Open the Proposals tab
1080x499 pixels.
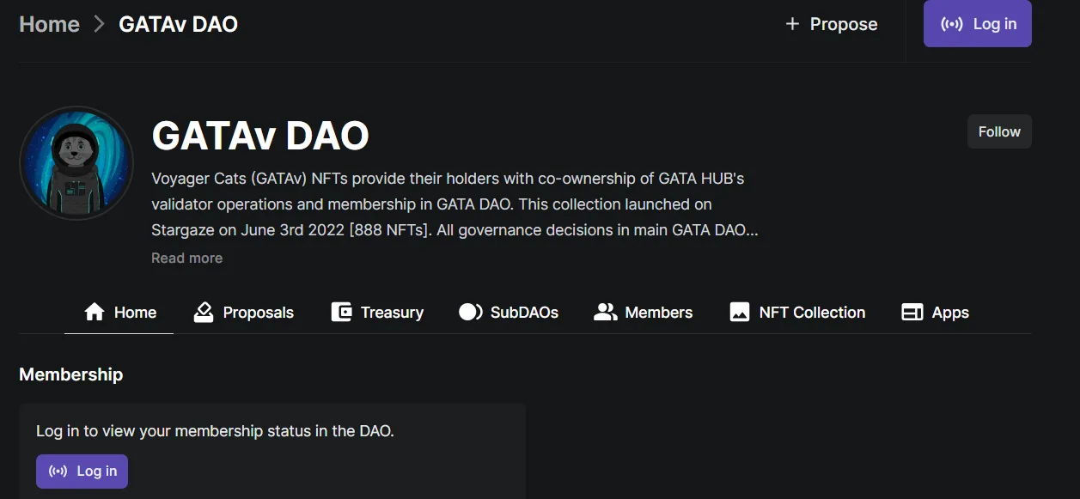tap(244, 313)
